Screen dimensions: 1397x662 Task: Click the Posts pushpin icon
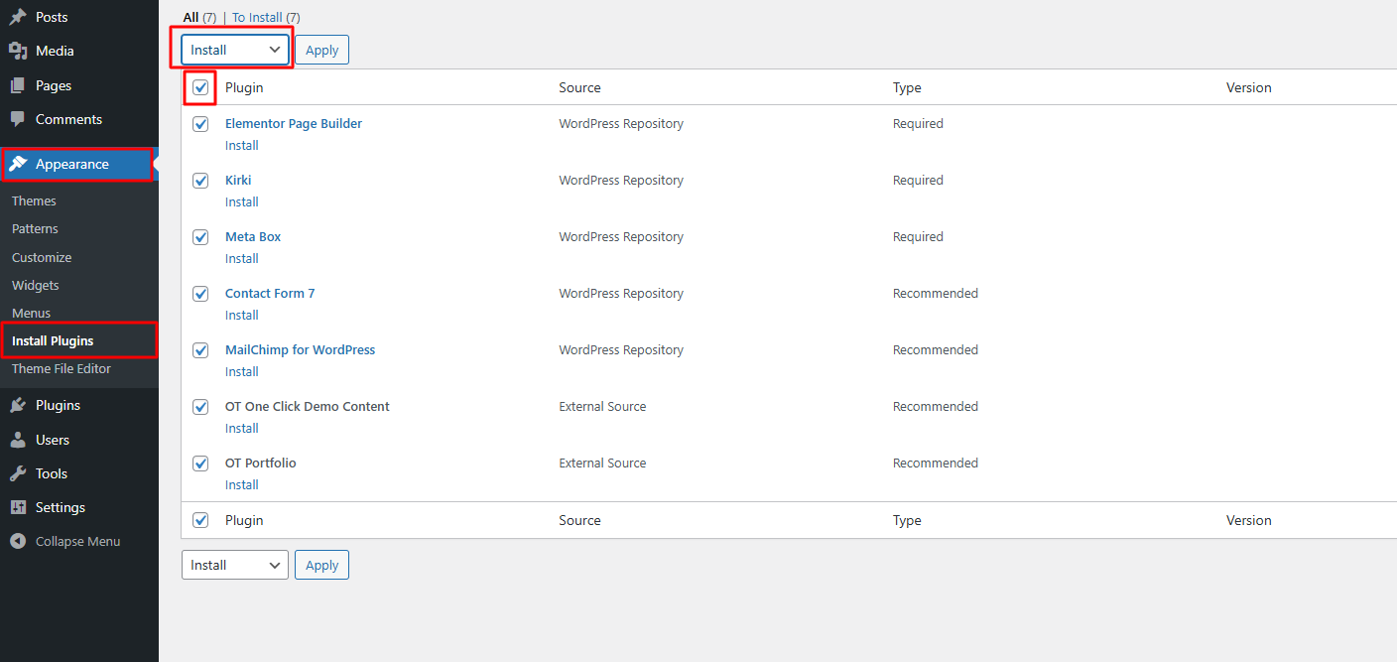(x=18, y=17)
